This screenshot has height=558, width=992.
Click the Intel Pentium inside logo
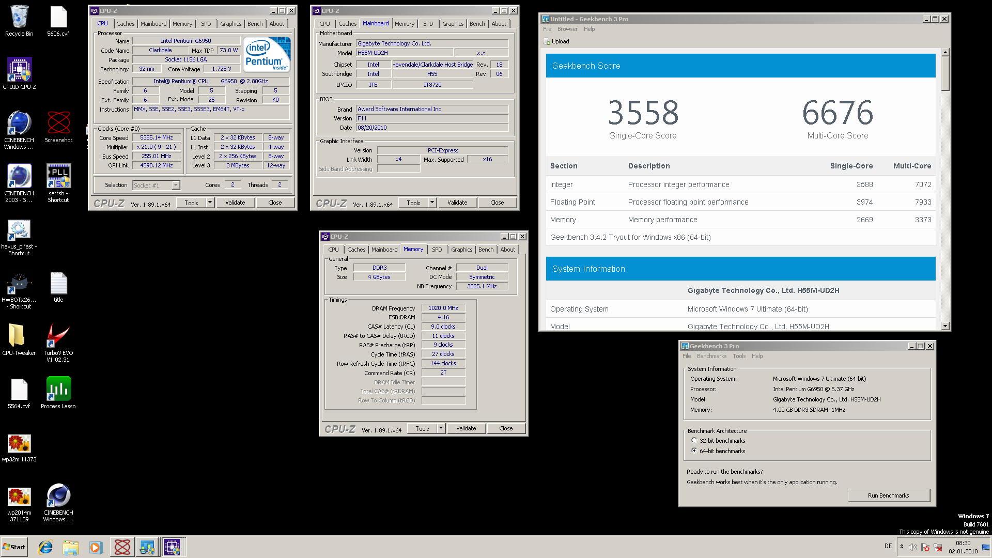[x=267, y=54]
